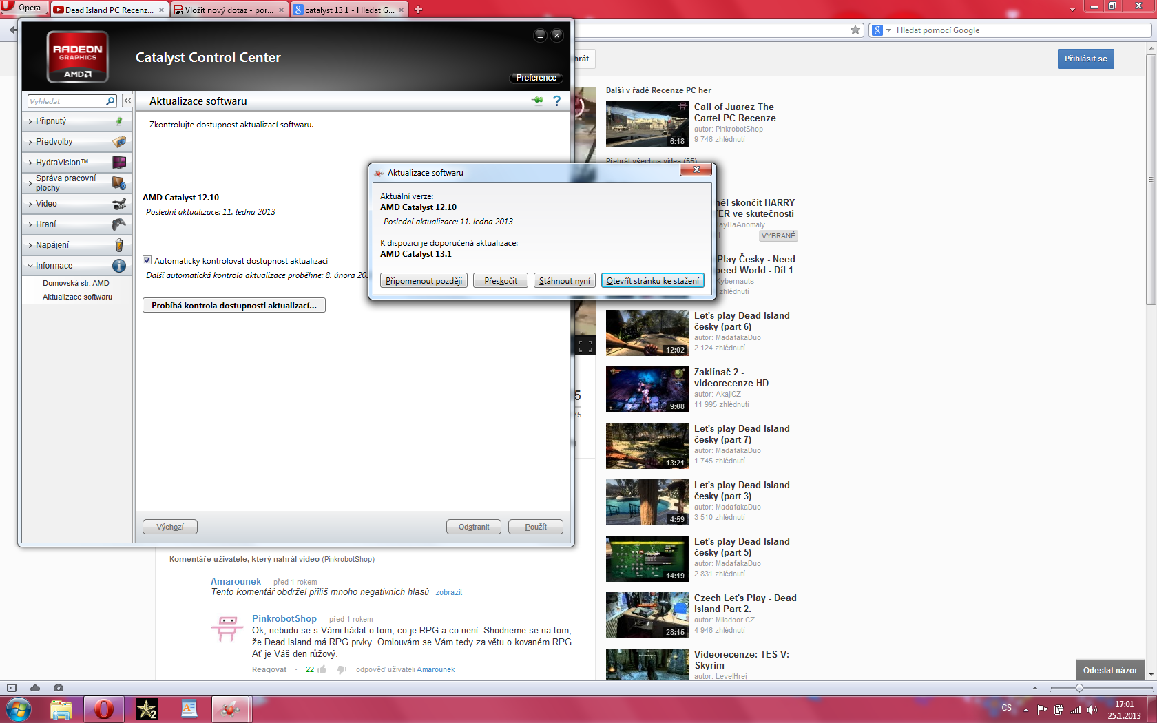Open Windows Explorer from the taskbar
The image size is (1157, 723).
(61, 709)
